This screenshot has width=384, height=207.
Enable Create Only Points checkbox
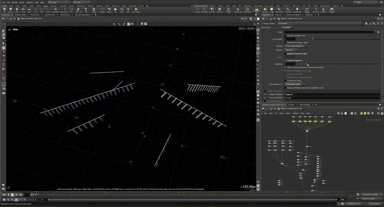[285, 81]
